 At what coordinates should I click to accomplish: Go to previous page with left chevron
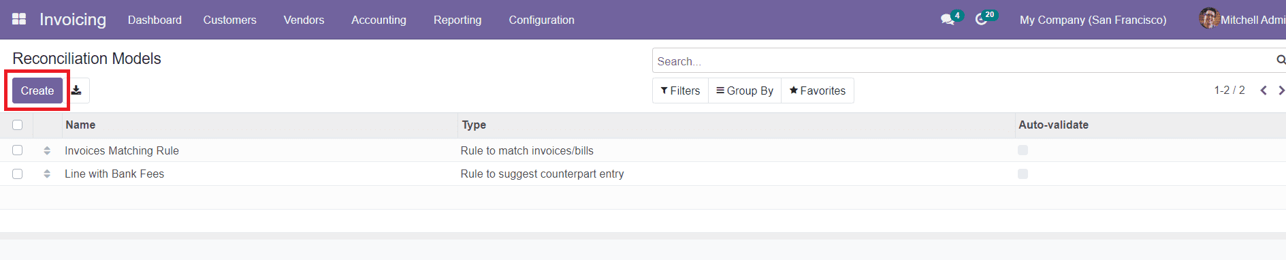pyautogui.click(x=1264, y=91)
